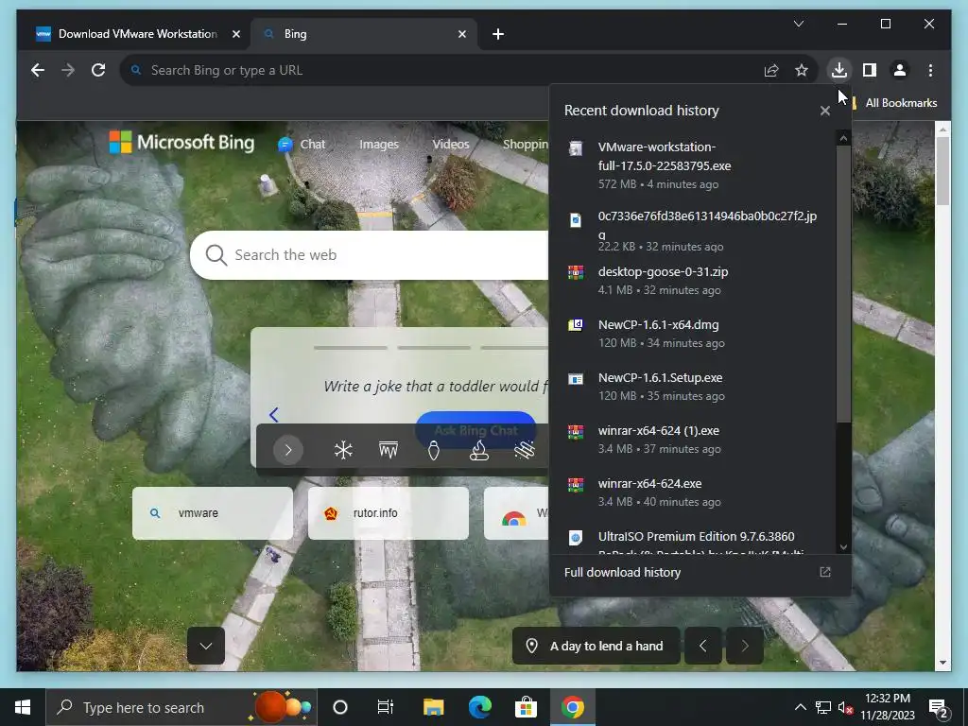The width and height of the screenshot is (968, 726).
Task: Close the Bing tab
Action: pos(461,35)
